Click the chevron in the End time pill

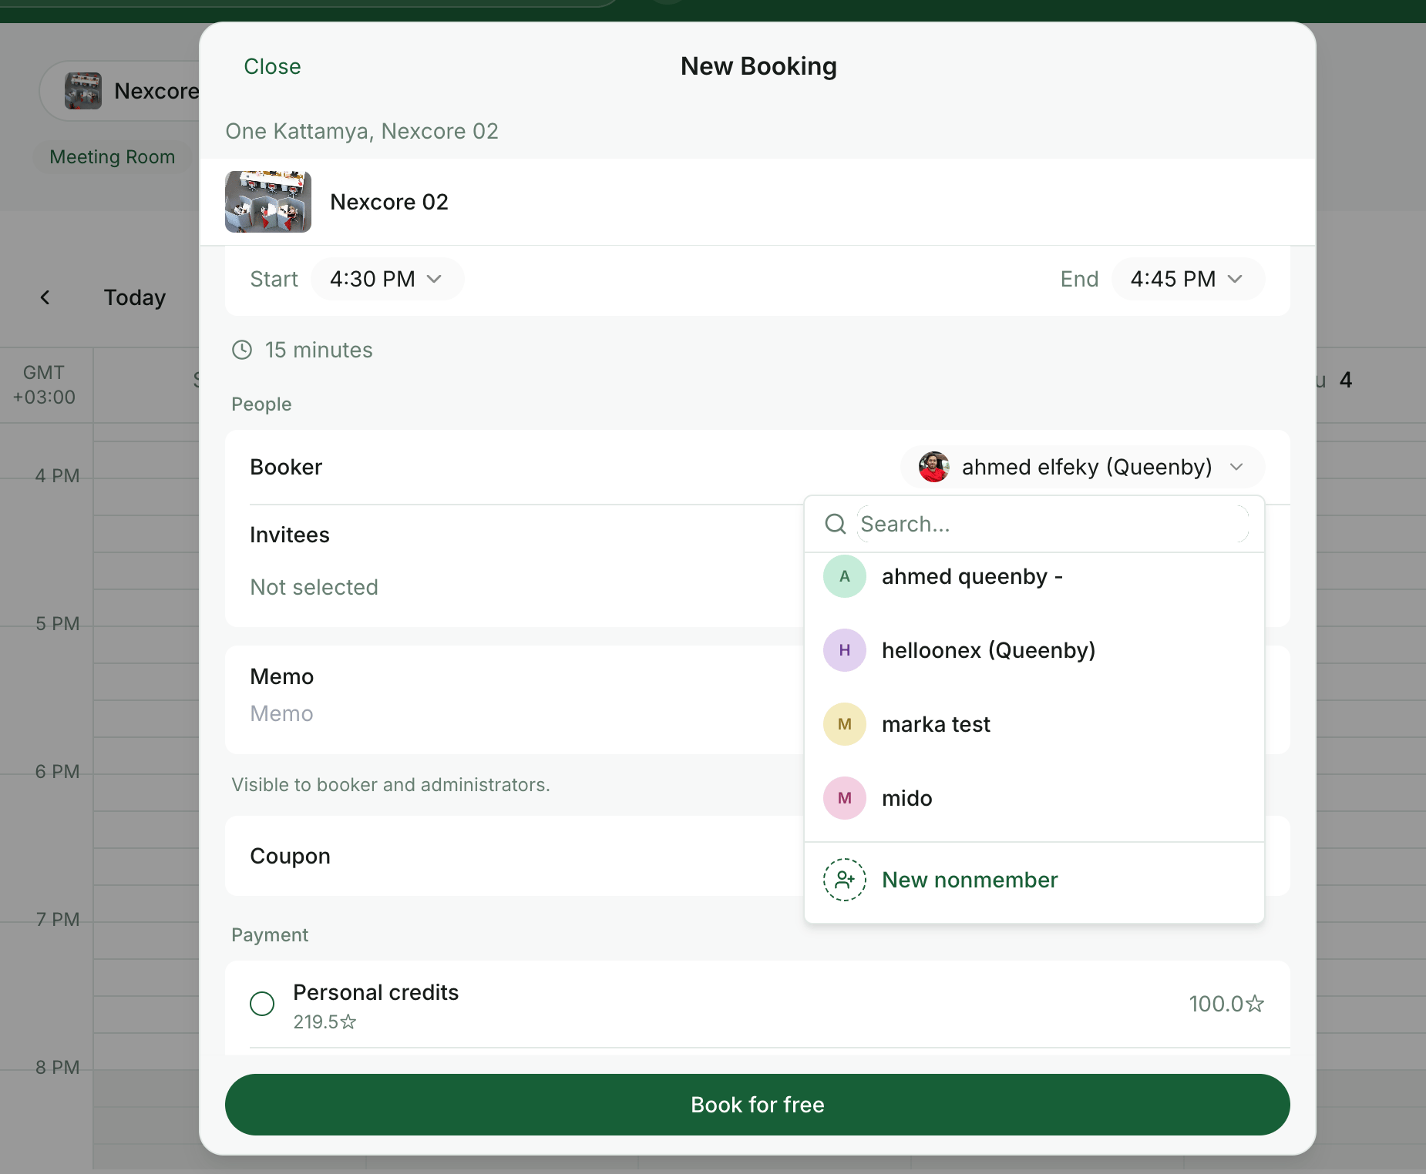(1235, 279)
